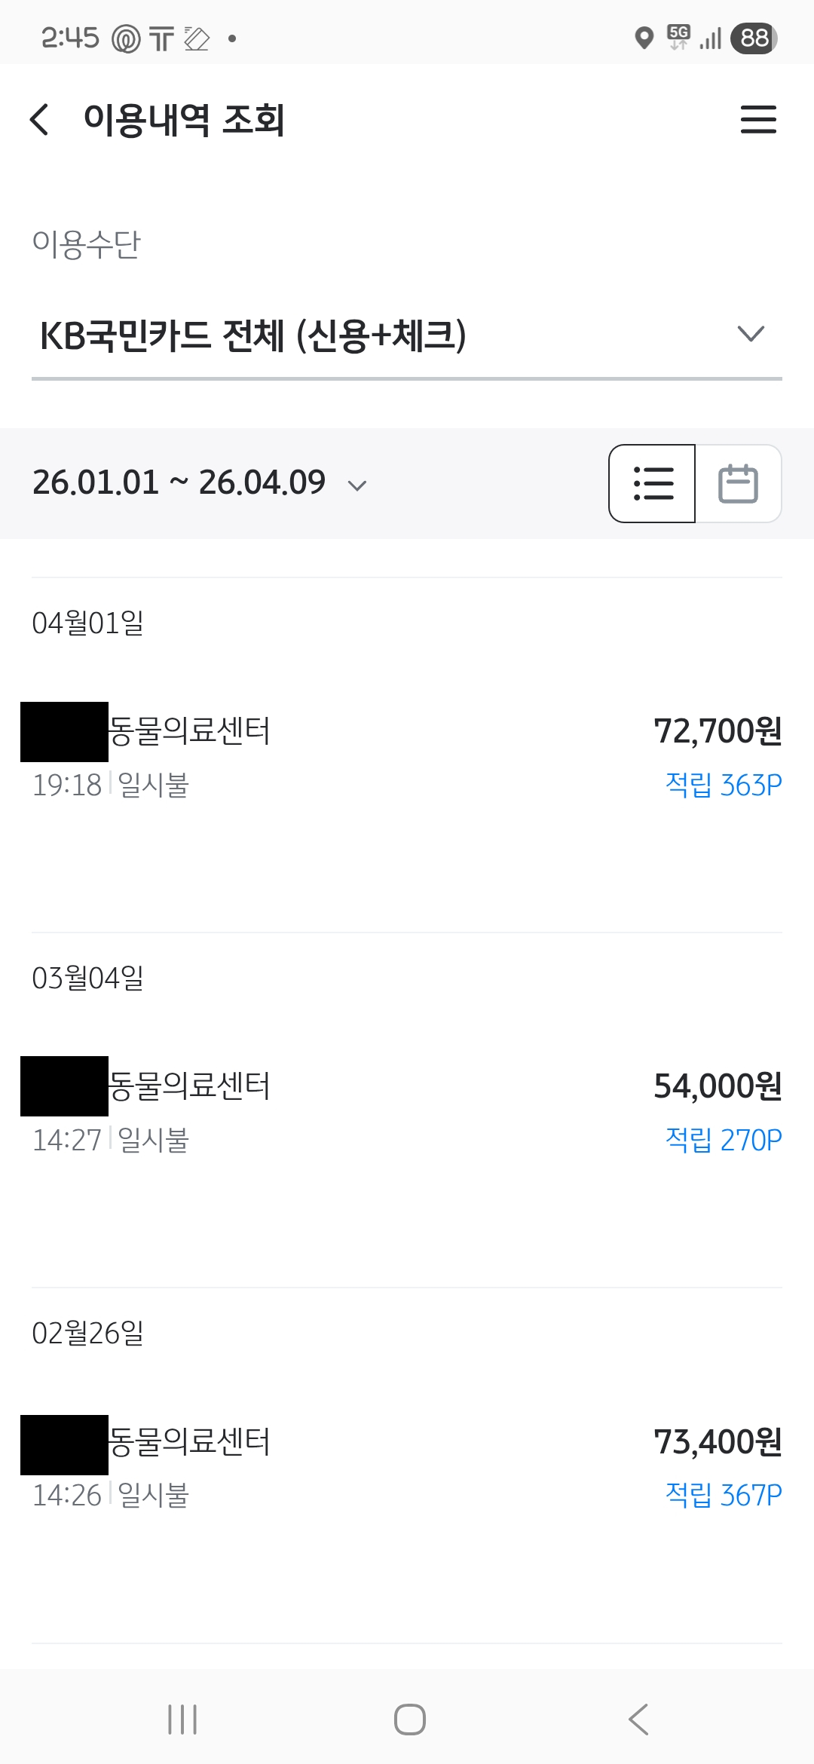
Task: Open the hamburger menu icon
Action: click(x=757, y=120)
